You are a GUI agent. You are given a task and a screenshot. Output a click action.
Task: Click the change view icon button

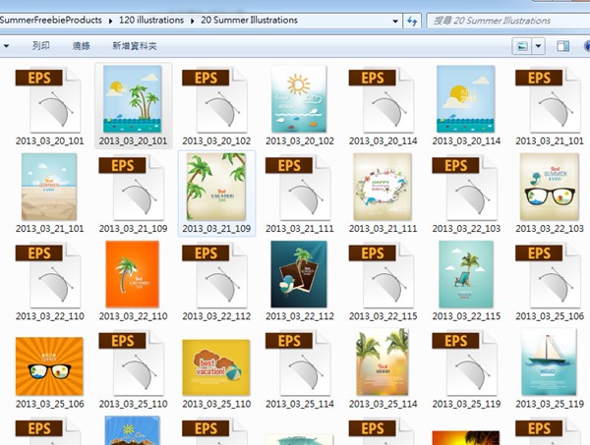coord(522,46)
